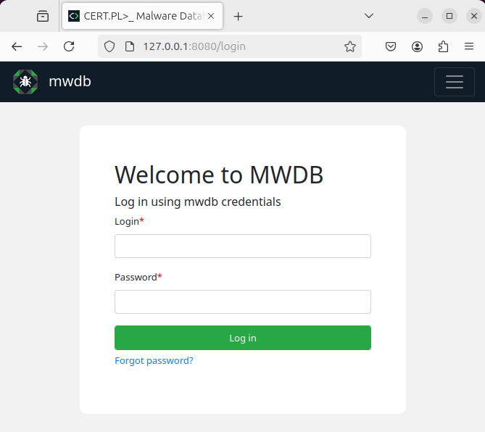The height and width of the screenshot is (432, 485).
Task: Click the mwdb brand text link
Action: click(x=70, y=81)
